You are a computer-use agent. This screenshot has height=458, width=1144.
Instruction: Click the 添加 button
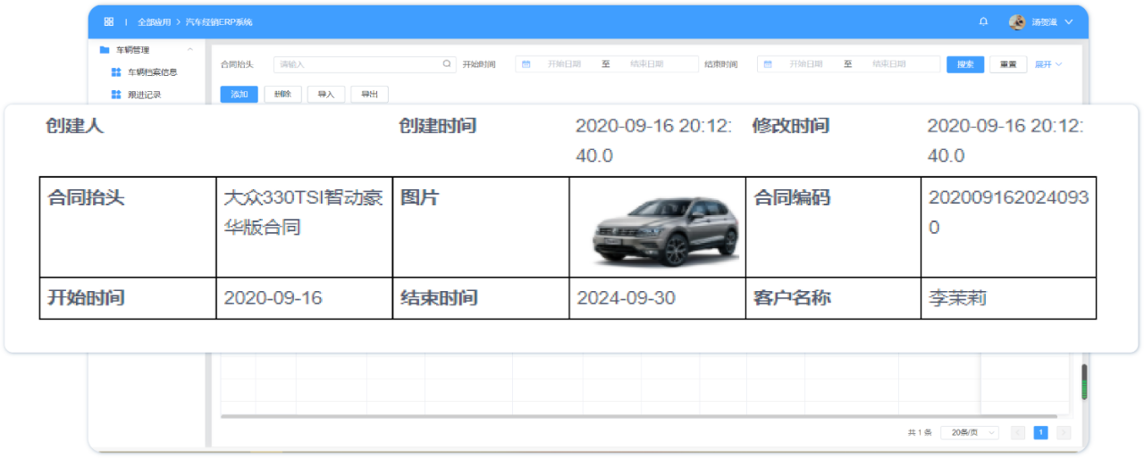239,94
